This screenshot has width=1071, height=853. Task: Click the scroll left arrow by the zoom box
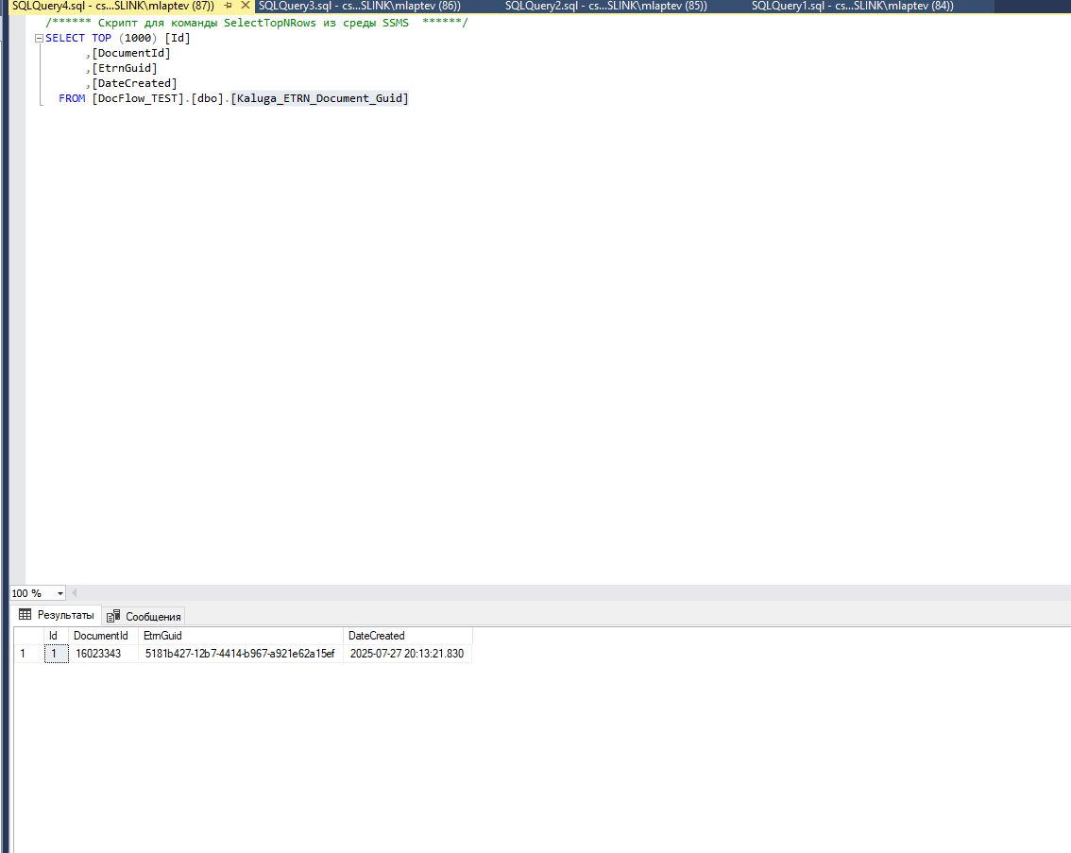coord(74,593)
